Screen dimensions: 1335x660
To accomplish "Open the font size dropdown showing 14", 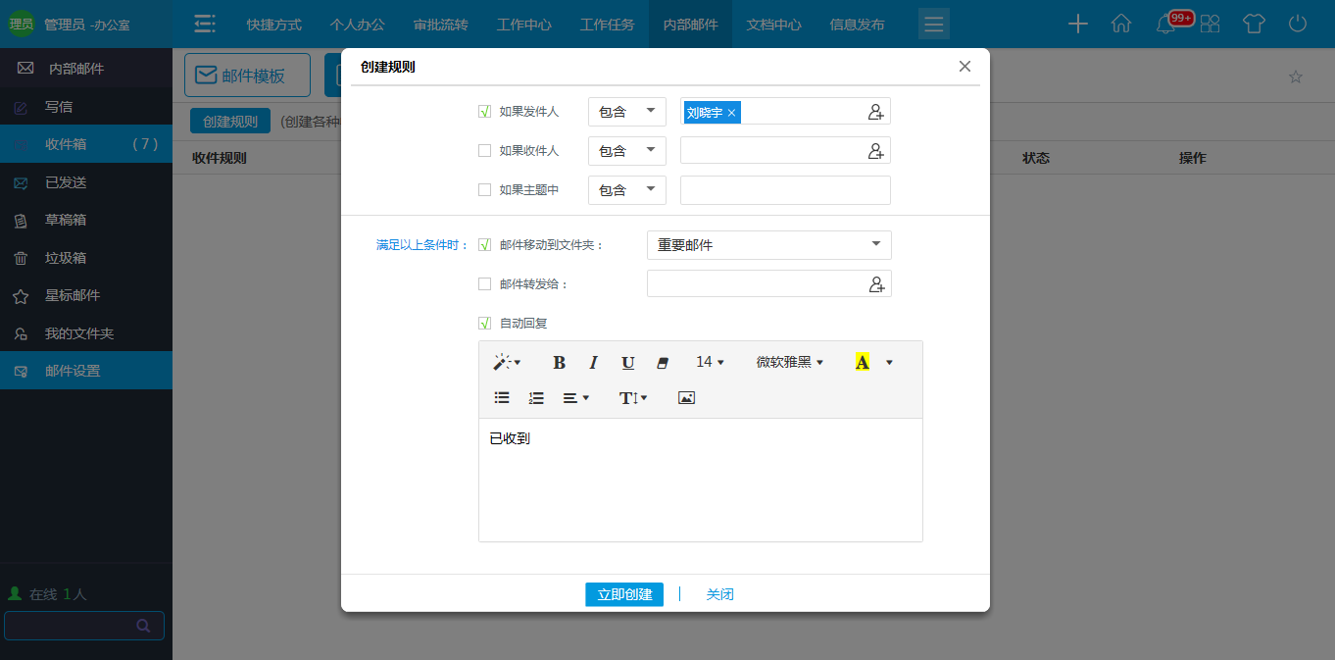I will (x=710, y=362).
